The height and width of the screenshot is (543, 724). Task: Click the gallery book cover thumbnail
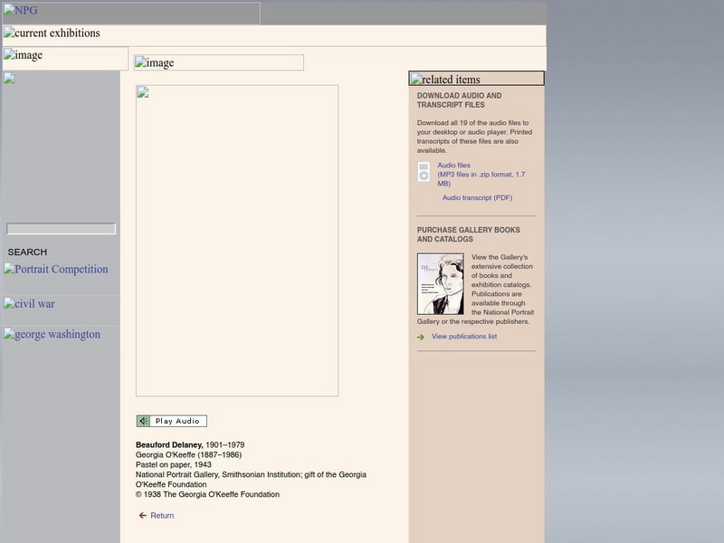pos(441,284)
